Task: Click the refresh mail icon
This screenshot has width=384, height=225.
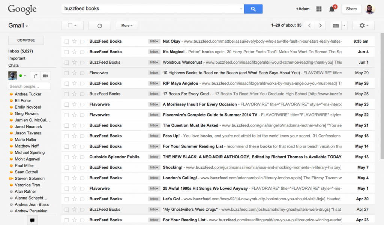Action: tap(99, 25)
